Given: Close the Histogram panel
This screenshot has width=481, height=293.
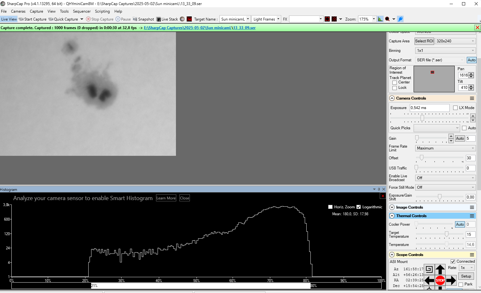Looking at the screenshot, I should pos(384,189).
